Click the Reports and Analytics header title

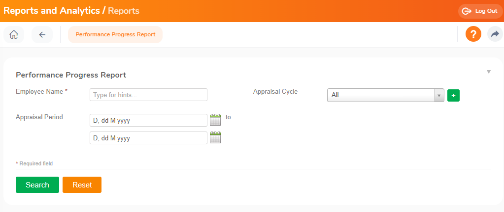[x=52, y=11]
